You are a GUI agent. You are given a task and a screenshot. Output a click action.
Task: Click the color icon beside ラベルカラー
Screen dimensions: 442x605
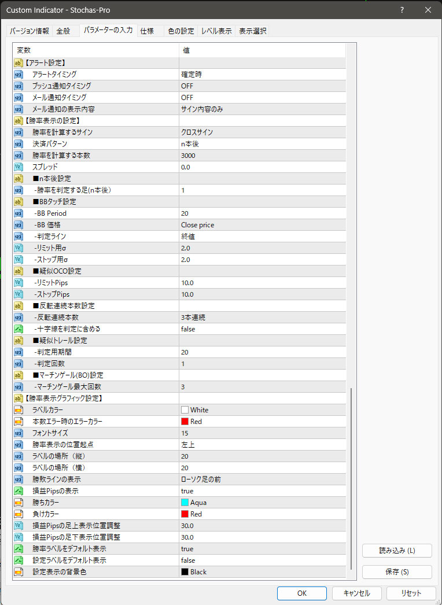19,410
